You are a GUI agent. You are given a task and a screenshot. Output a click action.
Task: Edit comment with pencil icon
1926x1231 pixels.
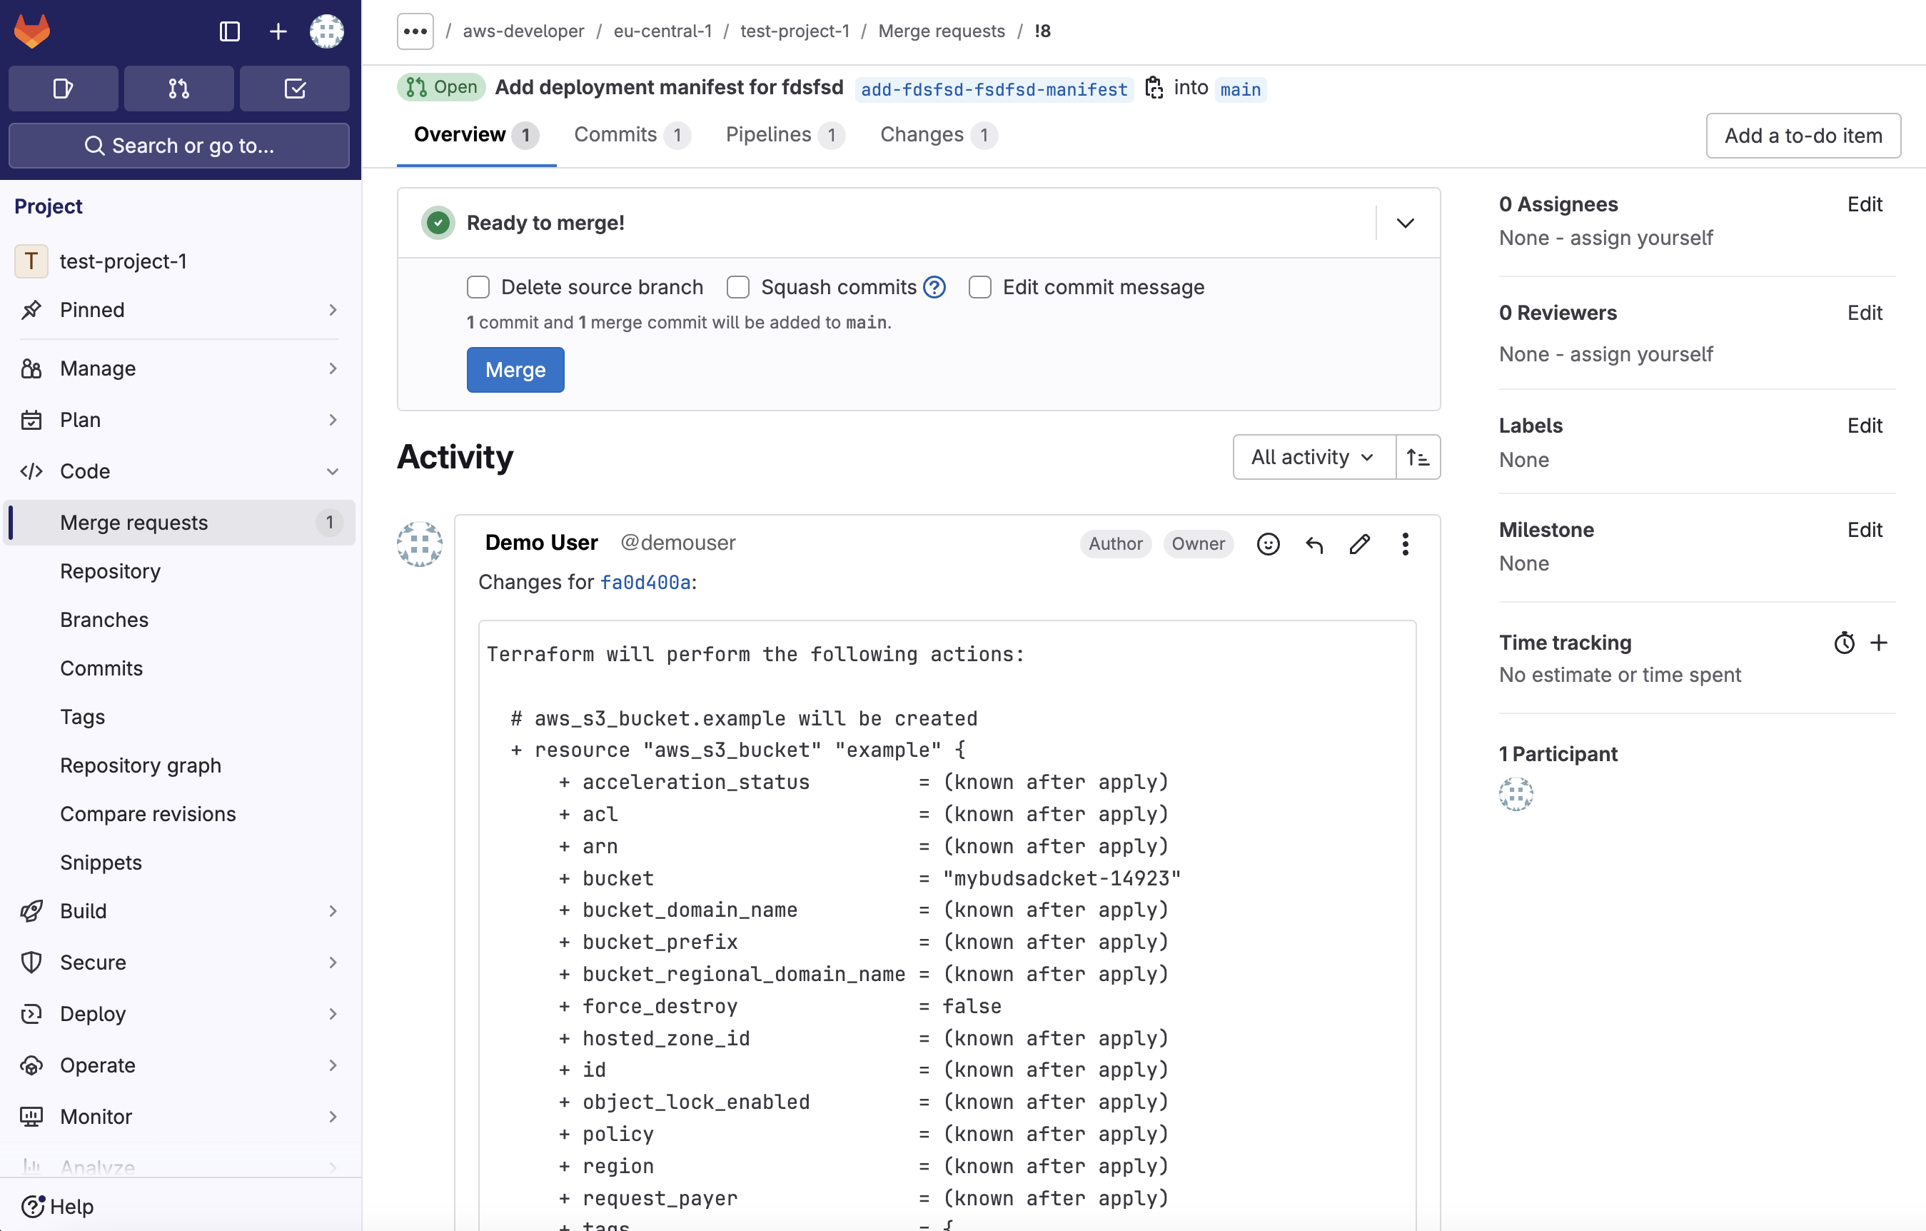point(1360,544)
